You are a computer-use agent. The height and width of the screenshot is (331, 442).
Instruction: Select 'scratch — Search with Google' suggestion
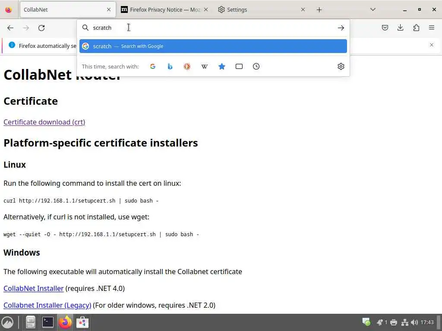point(213,46)
